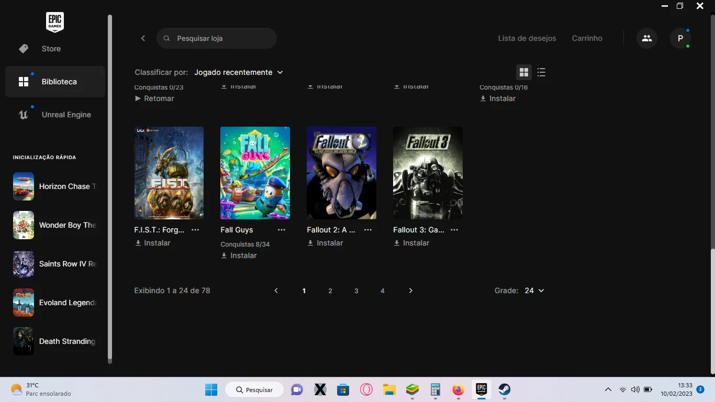Go to the next page arrow
Image resolution: width=715 pixels, height=402 pixels.
click(410, 291)
